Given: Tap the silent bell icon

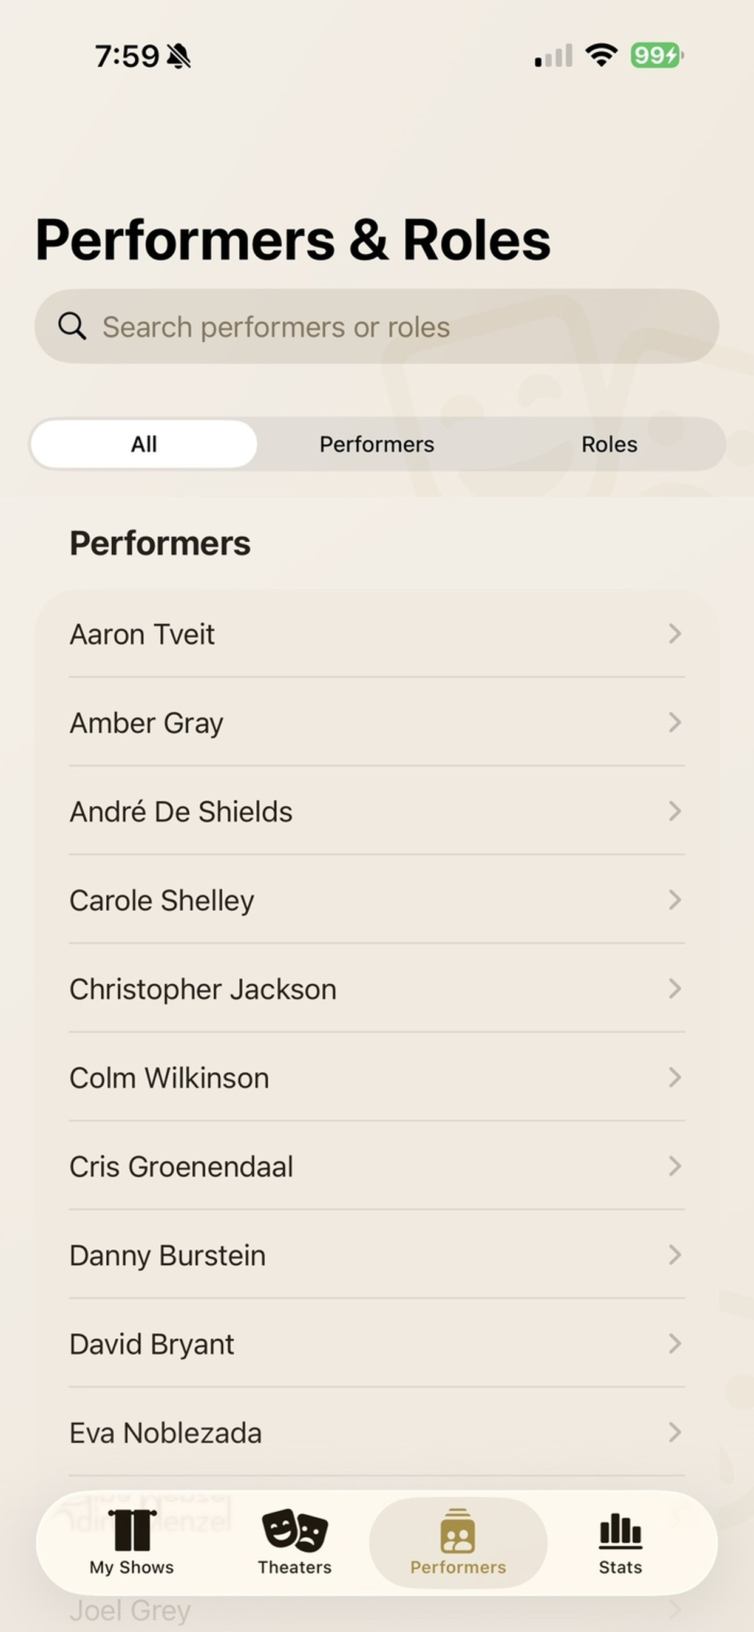Looking at the screenshot, I should 178,56.
